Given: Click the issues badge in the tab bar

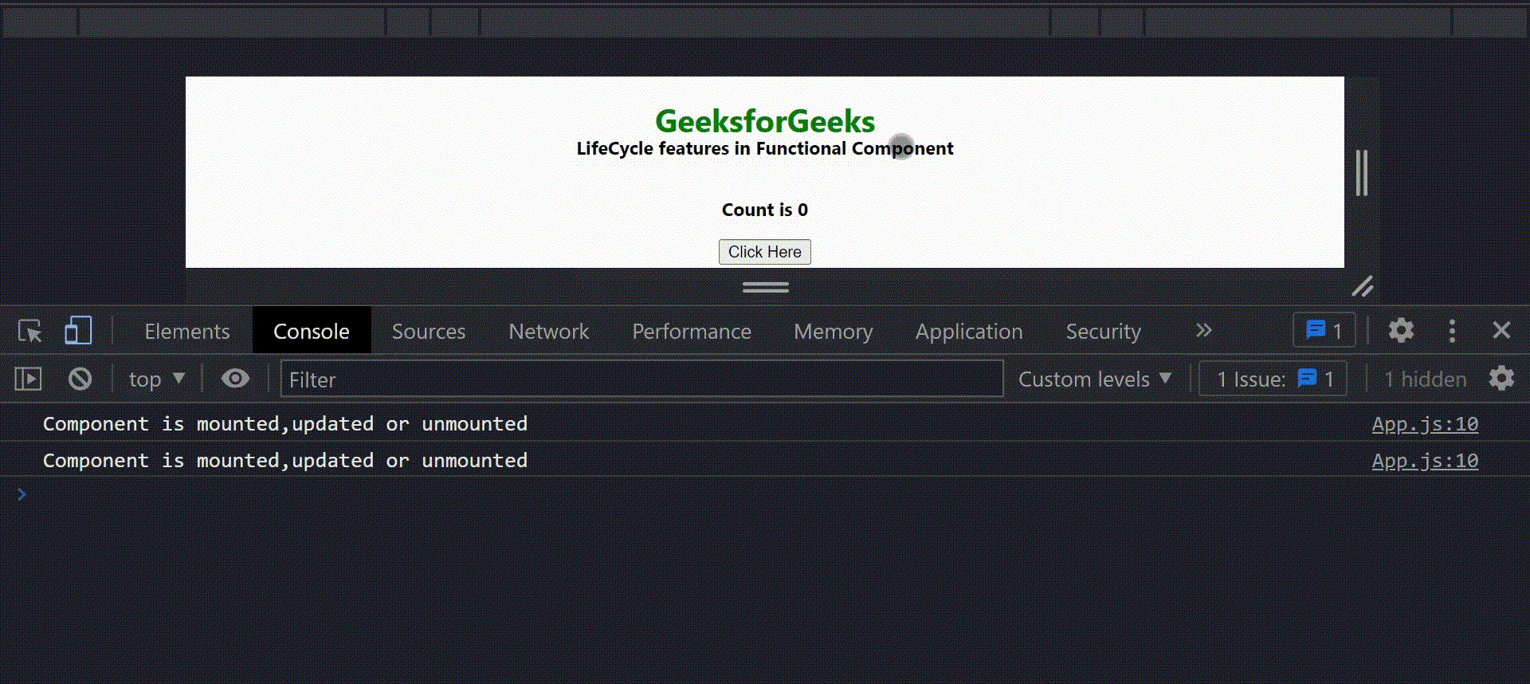Looking at the screenshot, I should point(1324,331).
